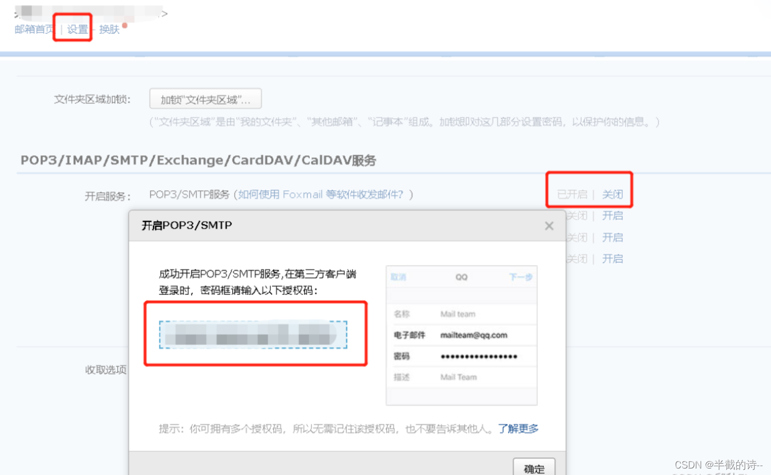Click the 文件夹区域加锁 label
Screen dimensions: 771x475
[92, 99]
